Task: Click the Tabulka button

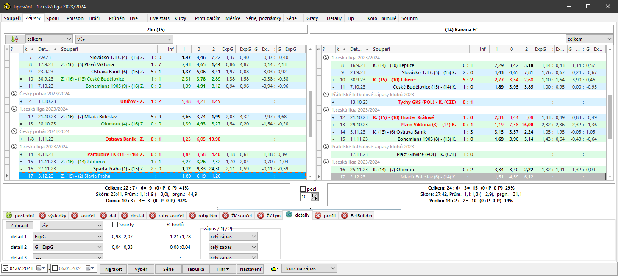Action: tap(196, 269)
